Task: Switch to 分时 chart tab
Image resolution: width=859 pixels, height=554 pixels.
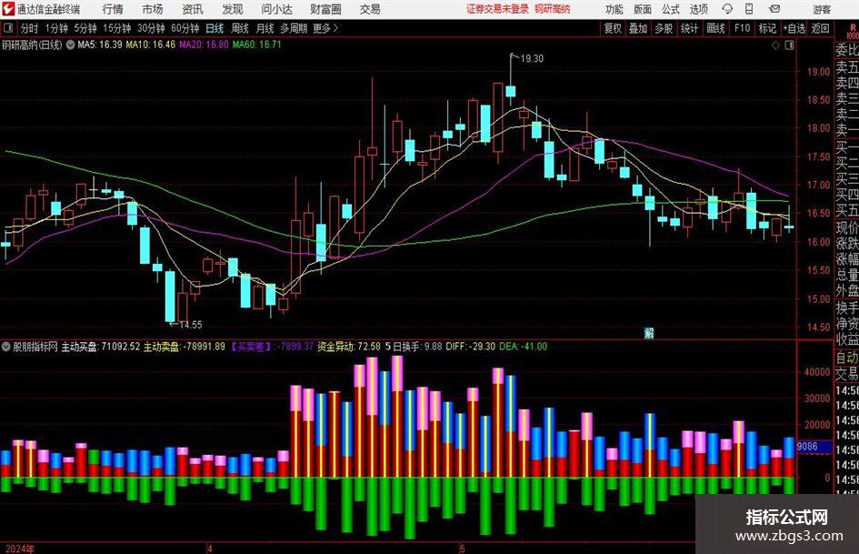Action: coord(29,28)
